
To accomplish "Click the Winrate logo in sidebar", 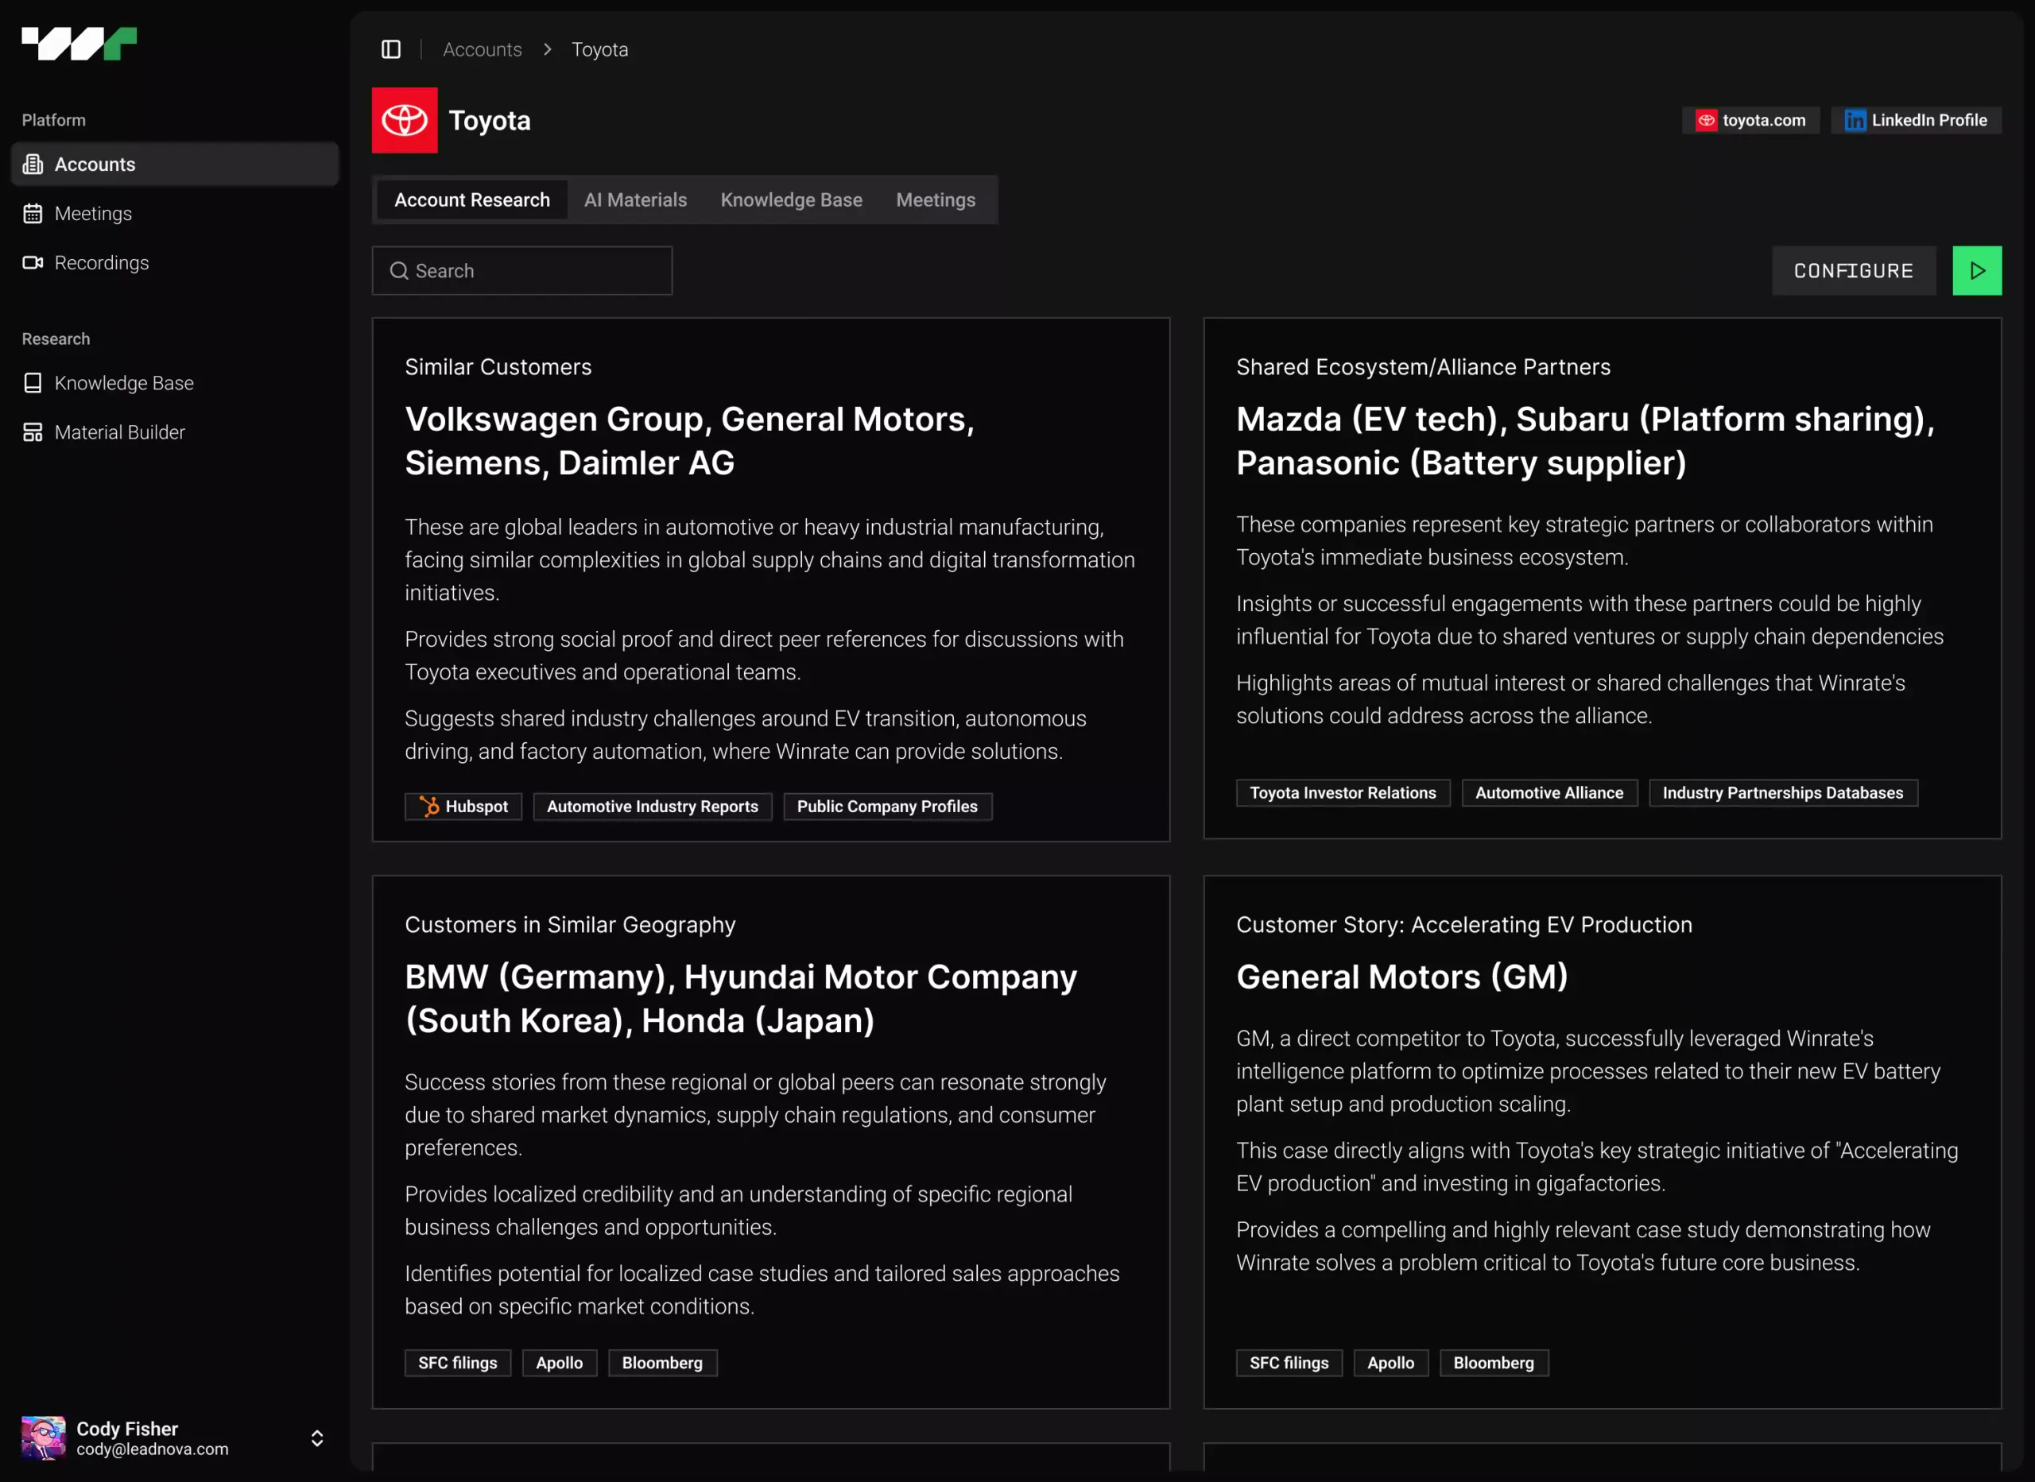I will pyautogui.click(x=79, y=44).
